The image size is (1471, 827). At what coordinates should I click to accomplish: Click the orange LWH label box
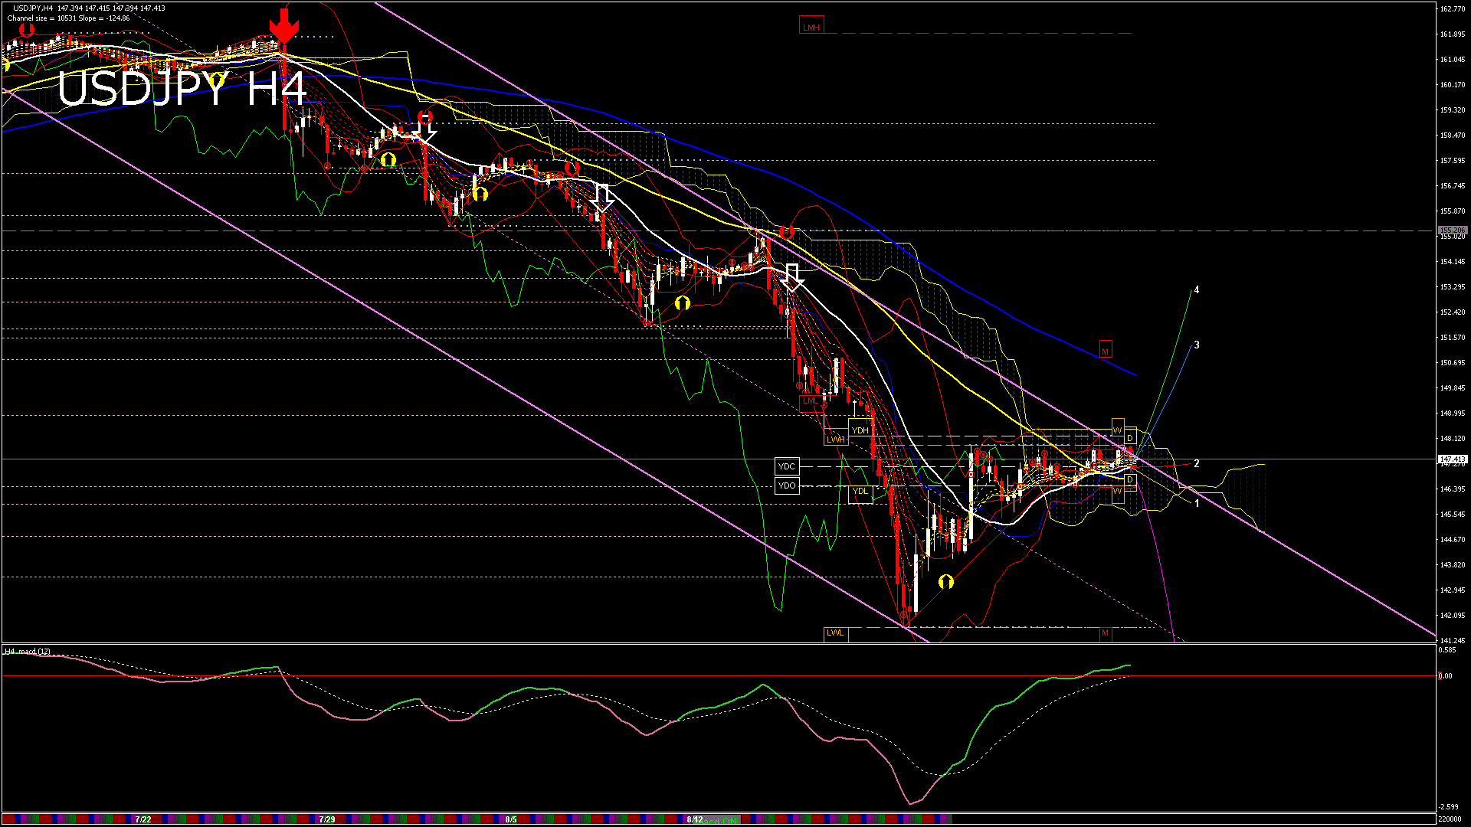[835, 440]
